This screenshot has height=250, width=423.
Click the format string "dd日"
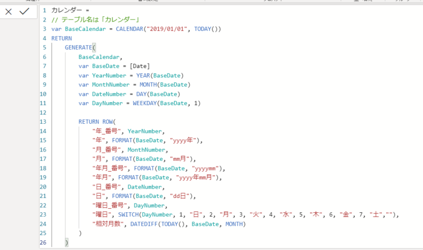tap(180, 196)
